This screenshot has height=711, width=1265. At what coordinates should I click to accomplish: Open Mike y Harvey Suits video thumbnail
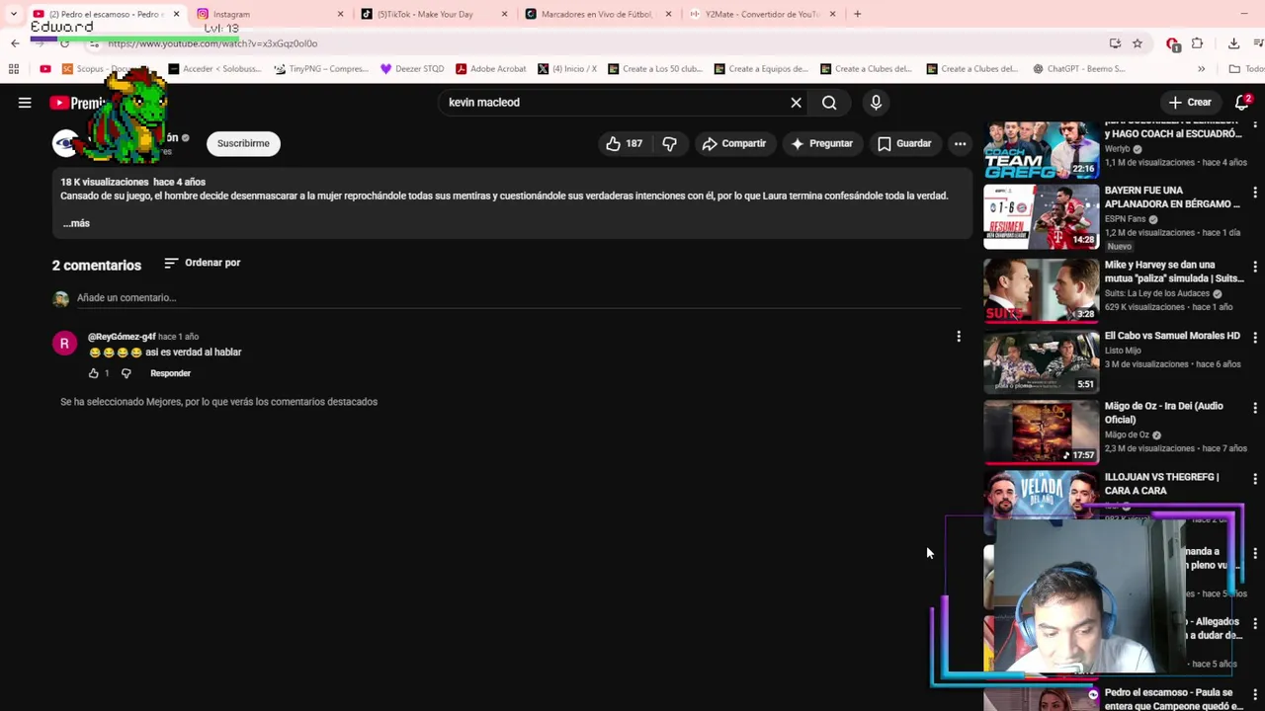1041,290
